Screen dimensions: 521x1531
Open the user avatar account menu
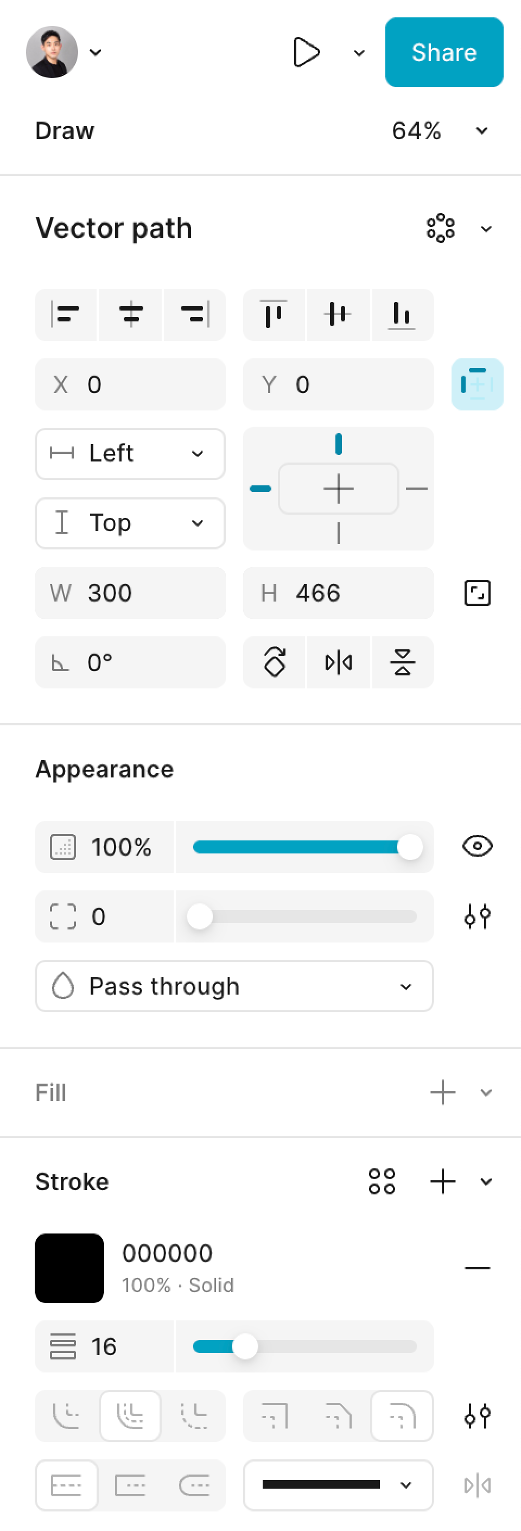pyautogui.click(x=63, y=52)
